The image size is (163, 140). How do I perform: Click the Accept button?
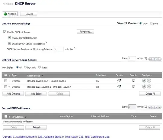click(x=10, y=14)
